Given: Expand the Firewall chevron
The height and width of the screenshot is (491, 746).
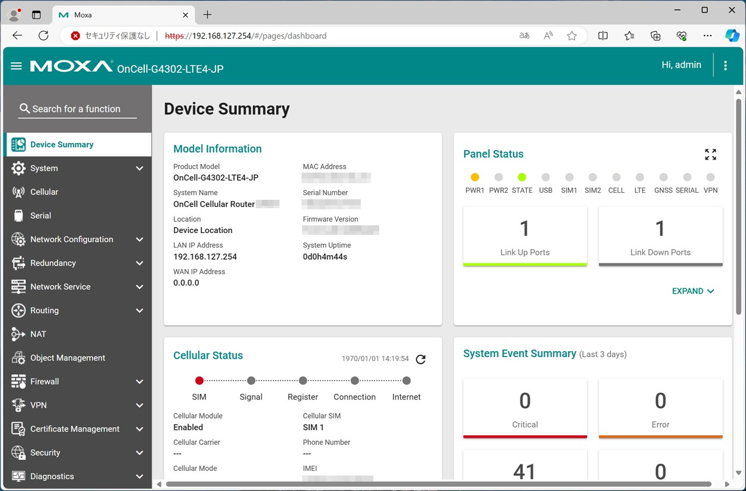Looking at the screenshot, I should point(139,382).
